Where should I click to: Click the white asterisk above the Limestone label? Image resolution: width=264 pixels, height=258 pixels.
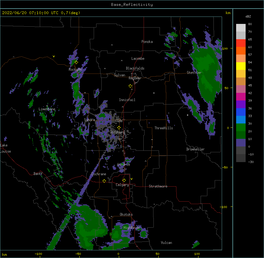point(47,106)
